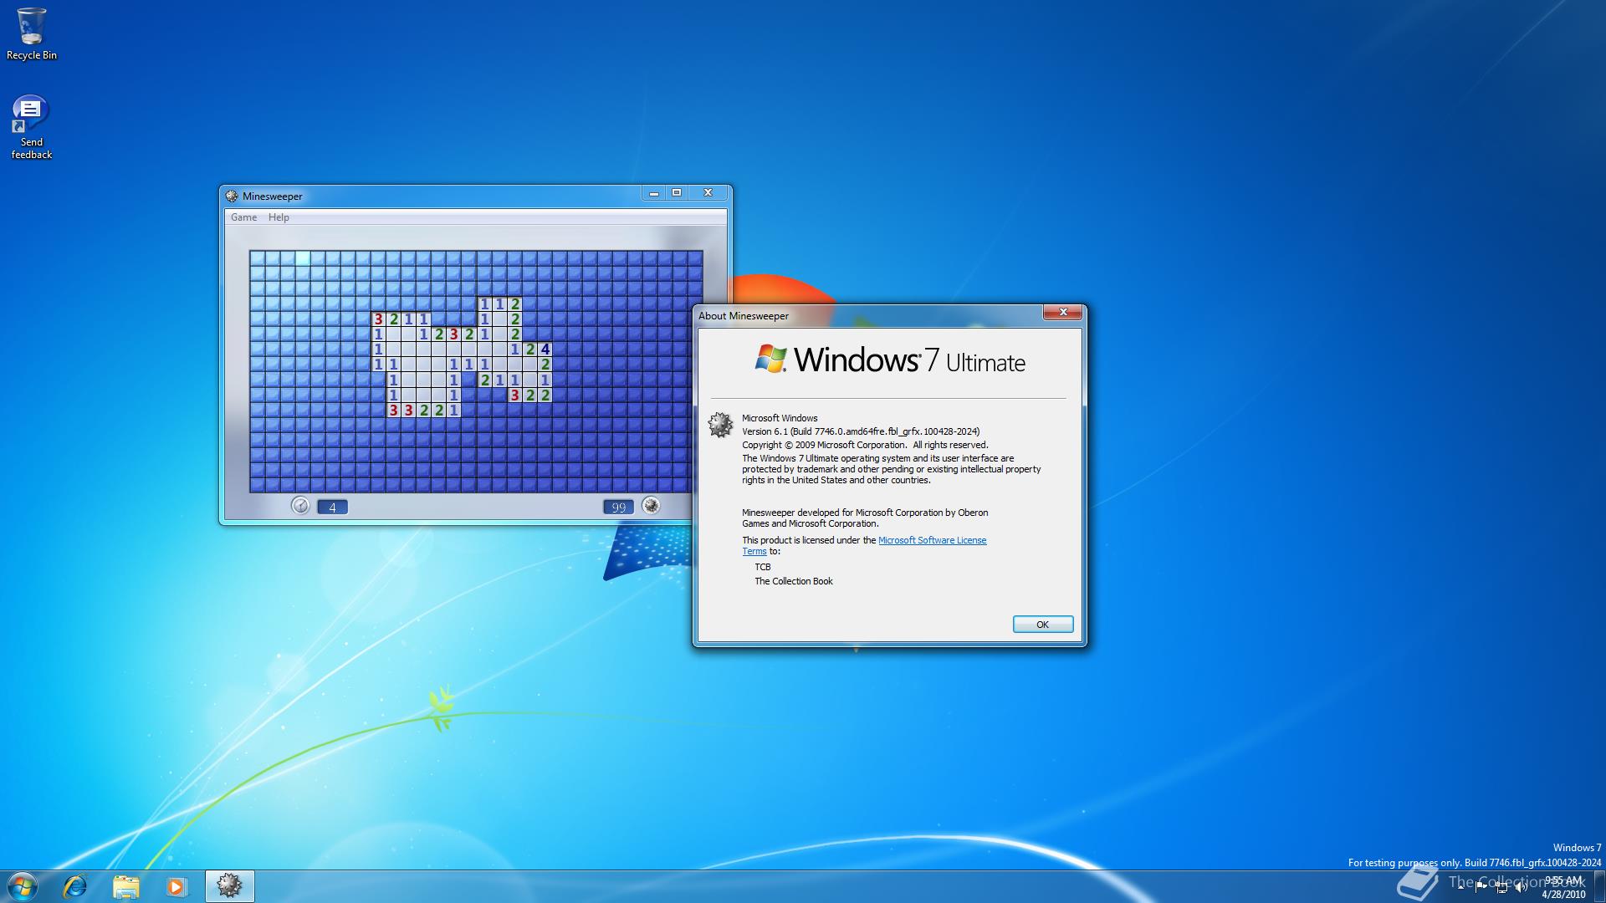Open the taskbar clock showing 9:55 AM
The height and width of the screenshot is (903, 1606).
pos(1563,887)
